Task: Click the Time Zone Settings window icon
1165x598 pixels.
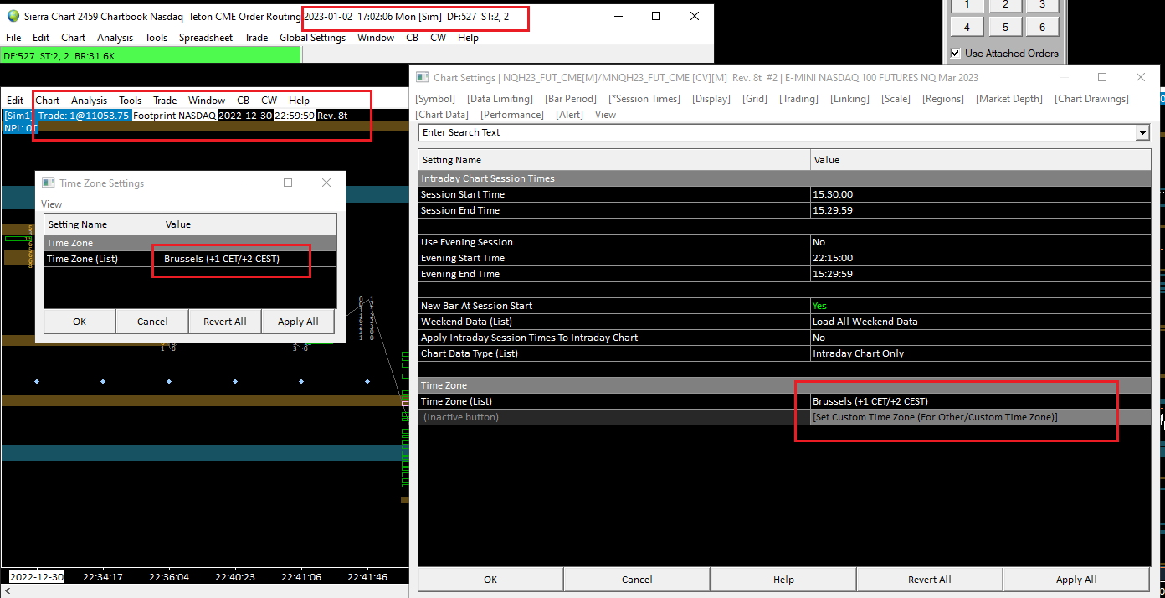Action: [x=49, y=183]
